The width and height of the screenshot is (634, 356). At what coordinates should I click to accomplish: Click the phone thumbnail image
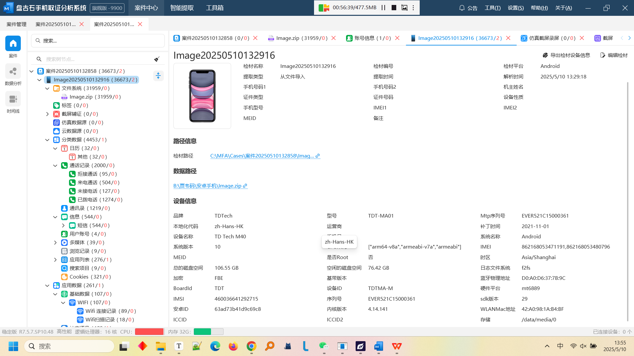pos(202,96)
